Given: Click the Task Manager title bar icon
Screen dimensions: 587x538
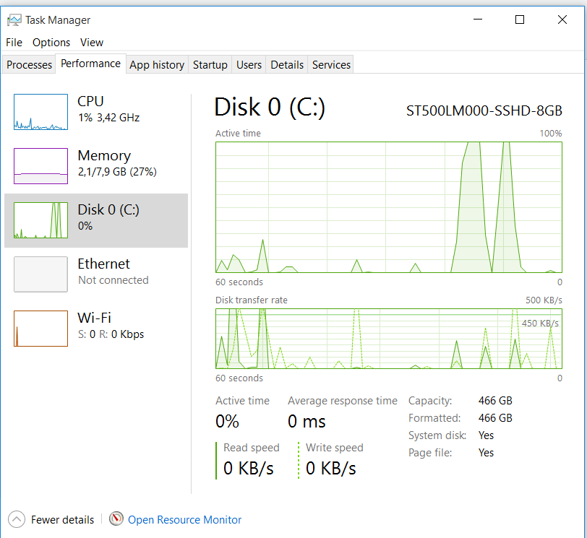Looking at the screenshot, I should tap(14, 20).
